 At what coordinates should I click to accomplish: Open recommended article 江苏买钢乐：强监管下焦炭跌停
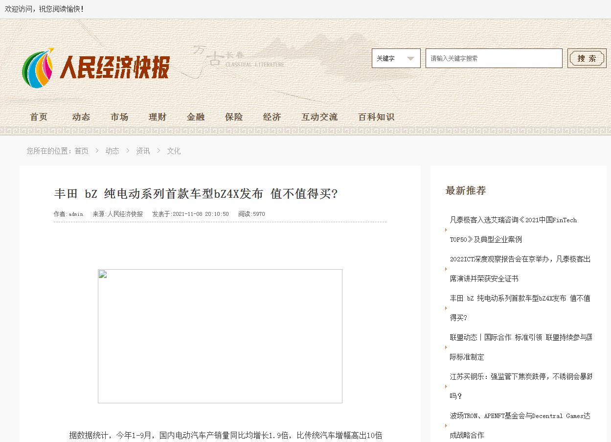click(521, 386)
